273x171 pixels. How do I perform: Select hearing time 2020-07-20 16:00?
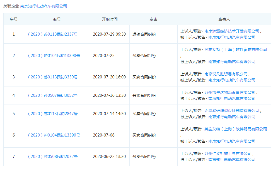[x=109, y=77]
